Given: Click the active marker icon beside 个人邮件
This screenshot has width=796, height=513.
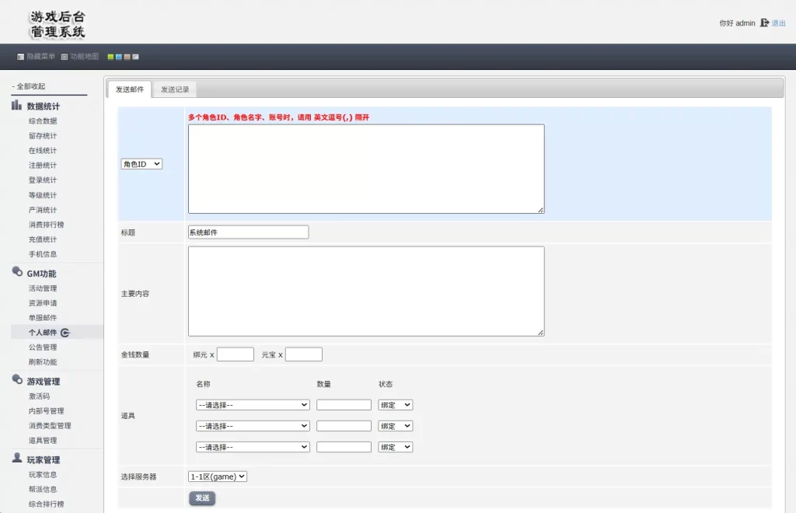Looking at the screenshot, I should pos(65,333).
